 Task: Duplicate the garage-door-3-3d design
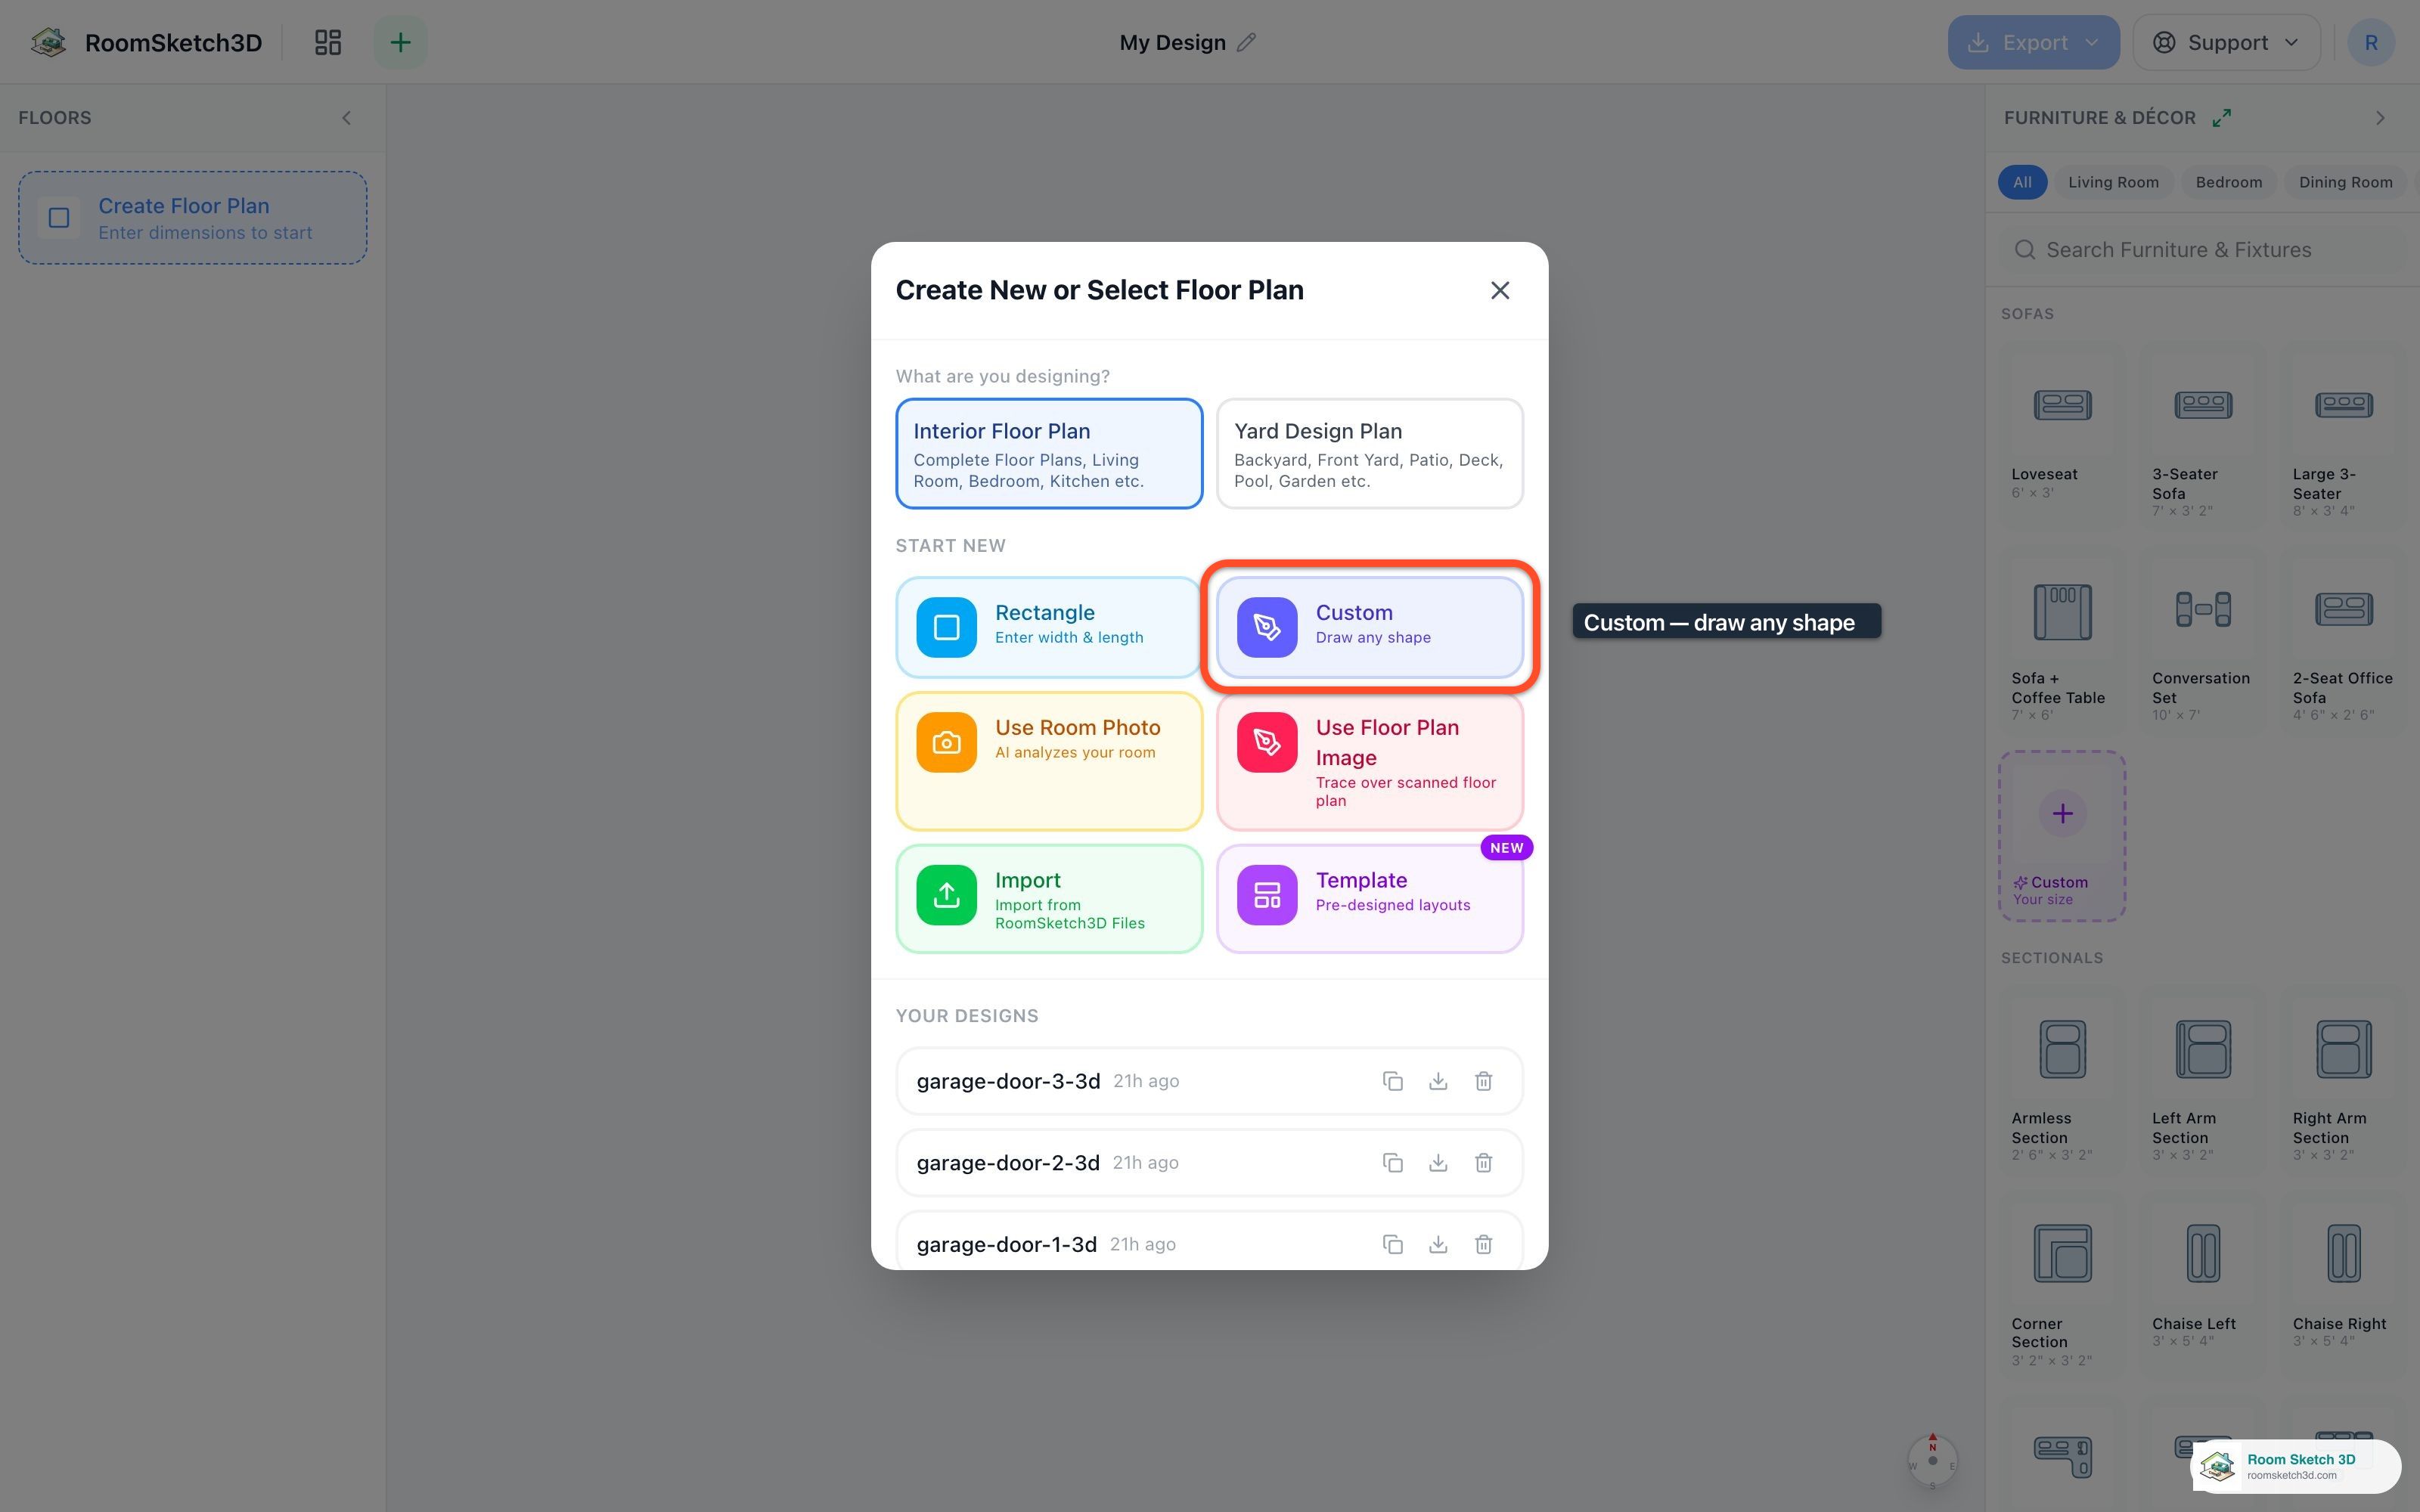1392,1081
